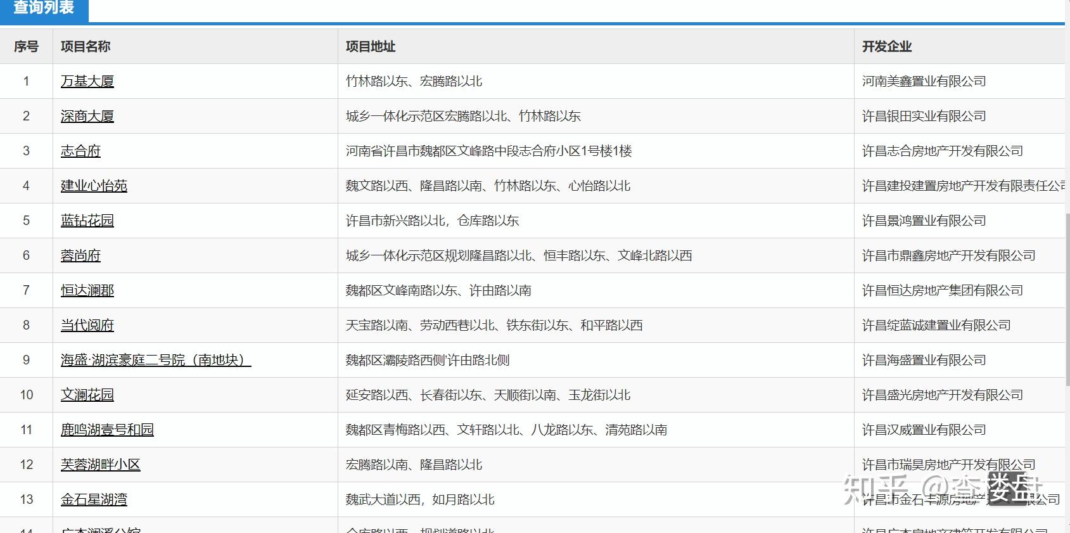Click developer 许昌景鸿置业有限公司
Viewport: 1070px width, 533px height.
pos(924,221)
